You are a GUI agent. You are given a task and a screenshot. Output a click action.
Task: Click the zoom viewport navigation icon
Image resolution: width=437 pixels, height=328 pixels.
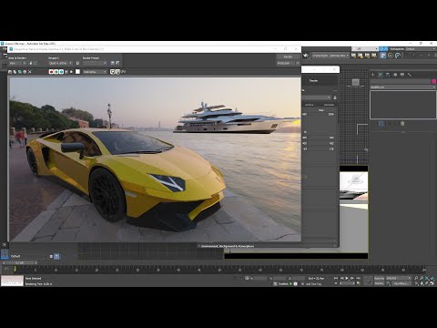(416, 278)
